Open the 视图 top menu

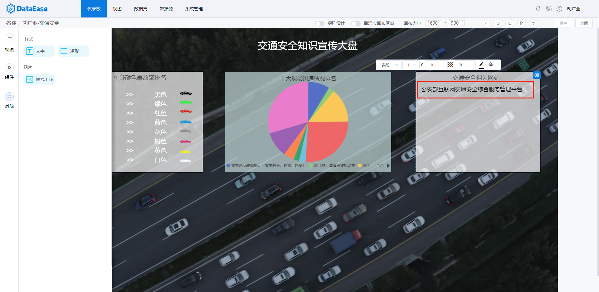point(117,9)
